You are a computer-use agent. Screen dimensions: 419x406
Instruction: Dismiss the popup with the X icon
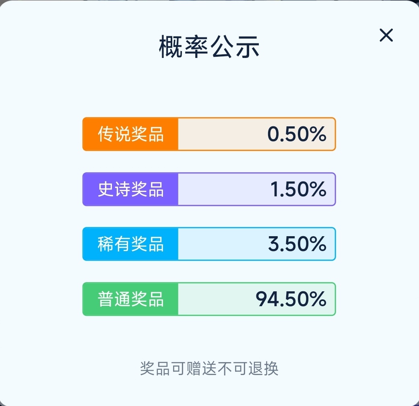click(386, 35)
